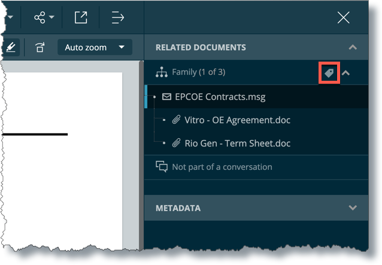Image resolution: width=382 pixels, height=265 pixels.
Task: Click the email envelope icon for EPCOE Contracts
Action: [166, 97]
